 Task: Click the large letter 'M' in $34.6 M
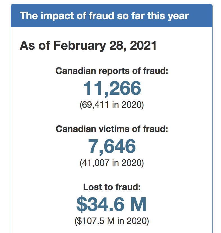(x=138, y=204)
